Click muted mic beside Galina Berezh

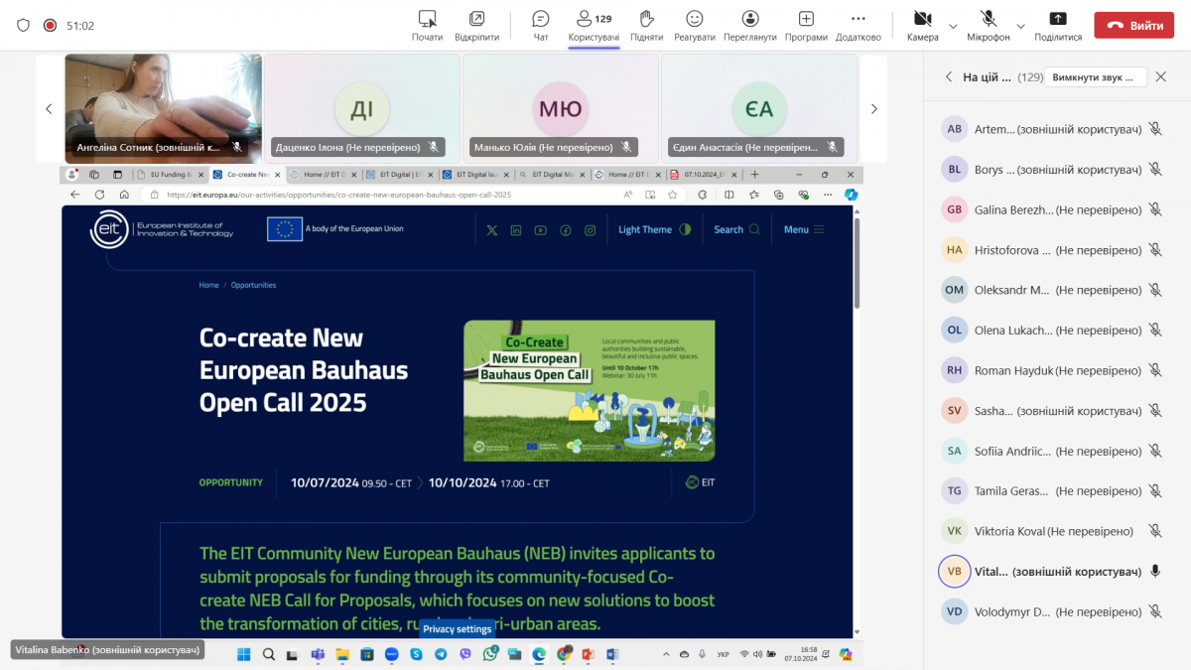pos(1155,209)
